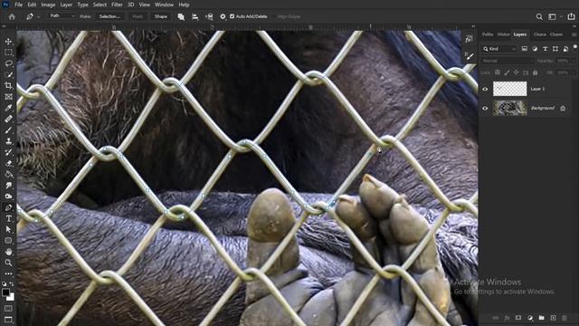
Task: Select the Eyedropper tool
Action: pyautogui.click(x=8, y=108)
